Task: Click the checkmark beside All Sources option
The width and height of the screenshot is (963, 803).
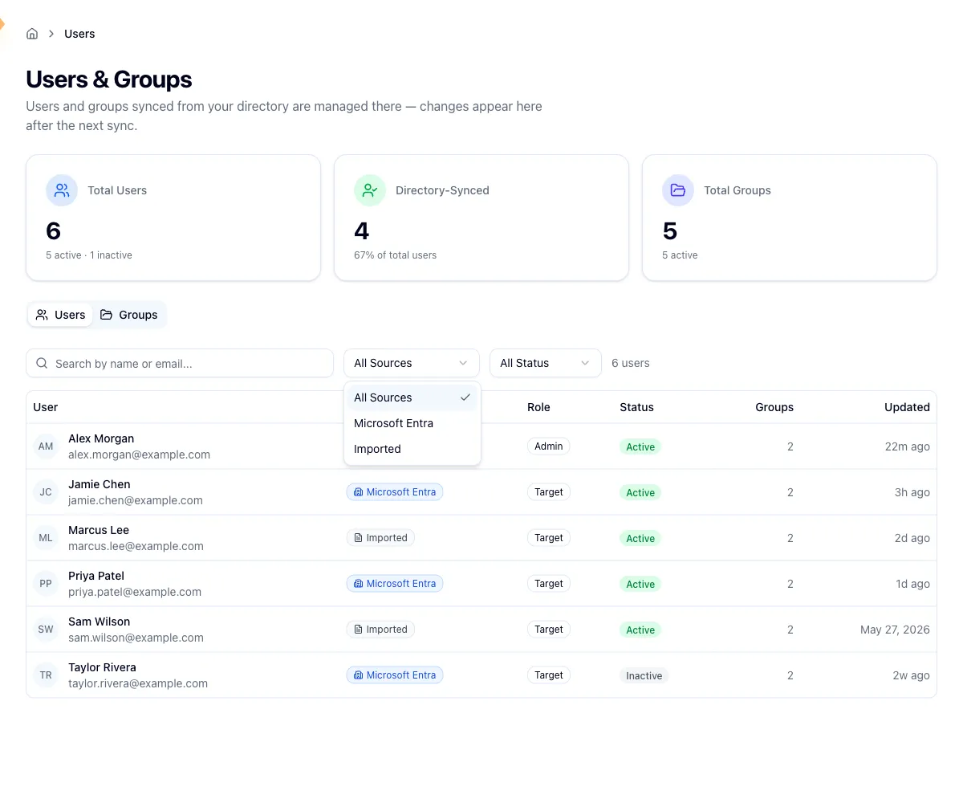Action: pyautogui.click(x=465, y=397)
